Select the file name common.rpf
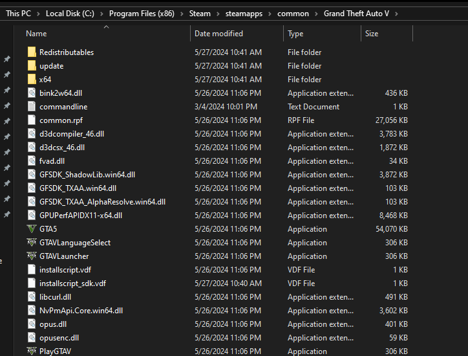Screen dimensions: 468x356 [61, 120]
